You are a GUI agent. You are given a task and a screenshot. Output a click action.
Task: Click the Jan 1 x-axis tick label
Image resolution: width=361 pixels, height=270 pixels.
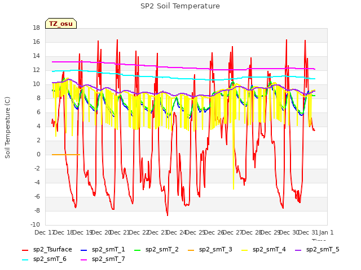pos(326,232)
